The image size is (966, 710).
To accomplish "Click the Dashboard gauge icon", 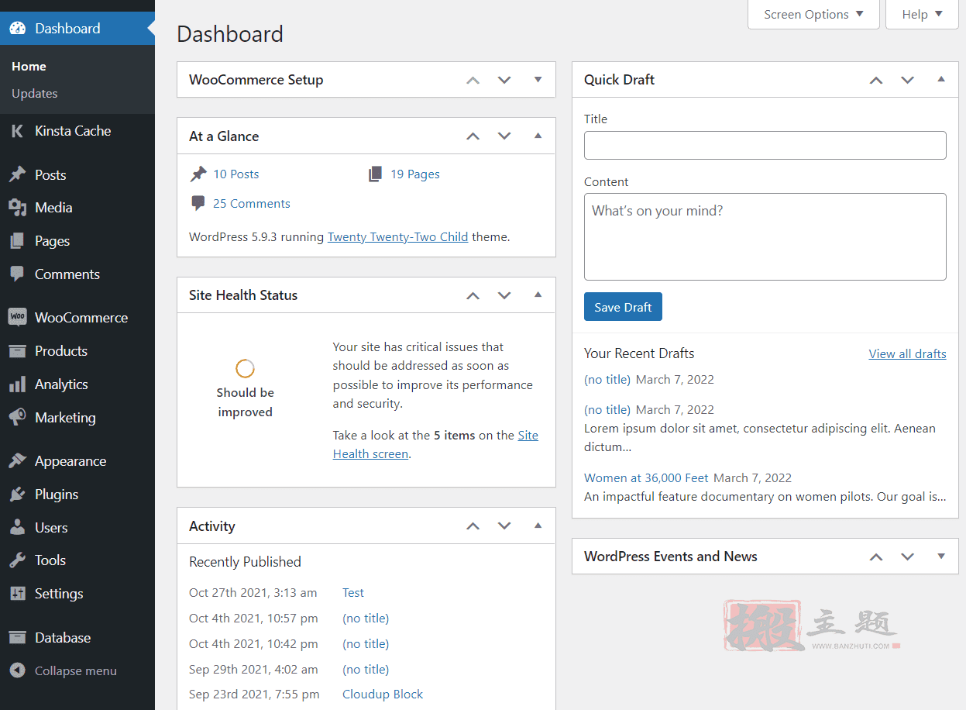I will pos(17,29).
